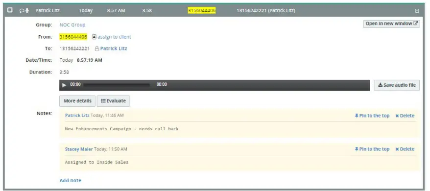Viewport: 430px width, 191px height.
Task: Open Patrick Litz note author link
Action: (77, 115)
